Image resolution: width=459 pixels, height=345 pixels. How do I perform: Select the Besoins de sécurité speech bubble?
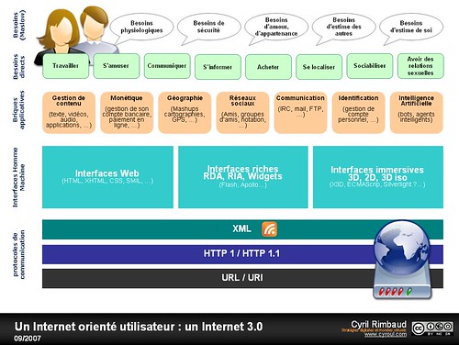point(208,27)
